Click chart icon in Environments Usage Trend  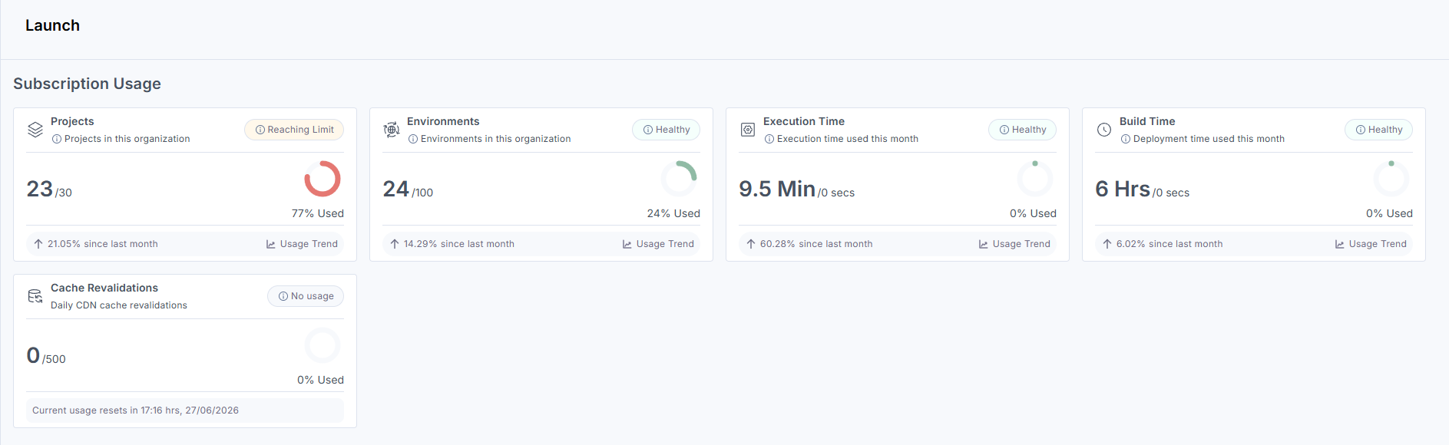(x=627, y=244)
